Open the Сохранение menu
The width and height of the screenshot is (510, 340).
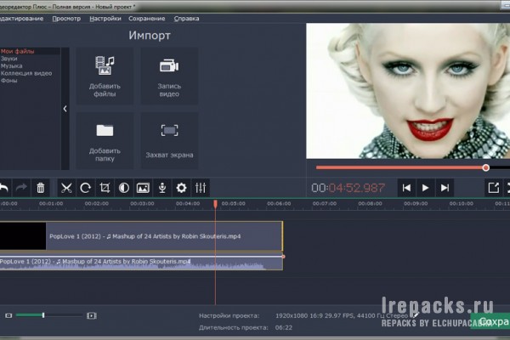[x=147, y=19]
